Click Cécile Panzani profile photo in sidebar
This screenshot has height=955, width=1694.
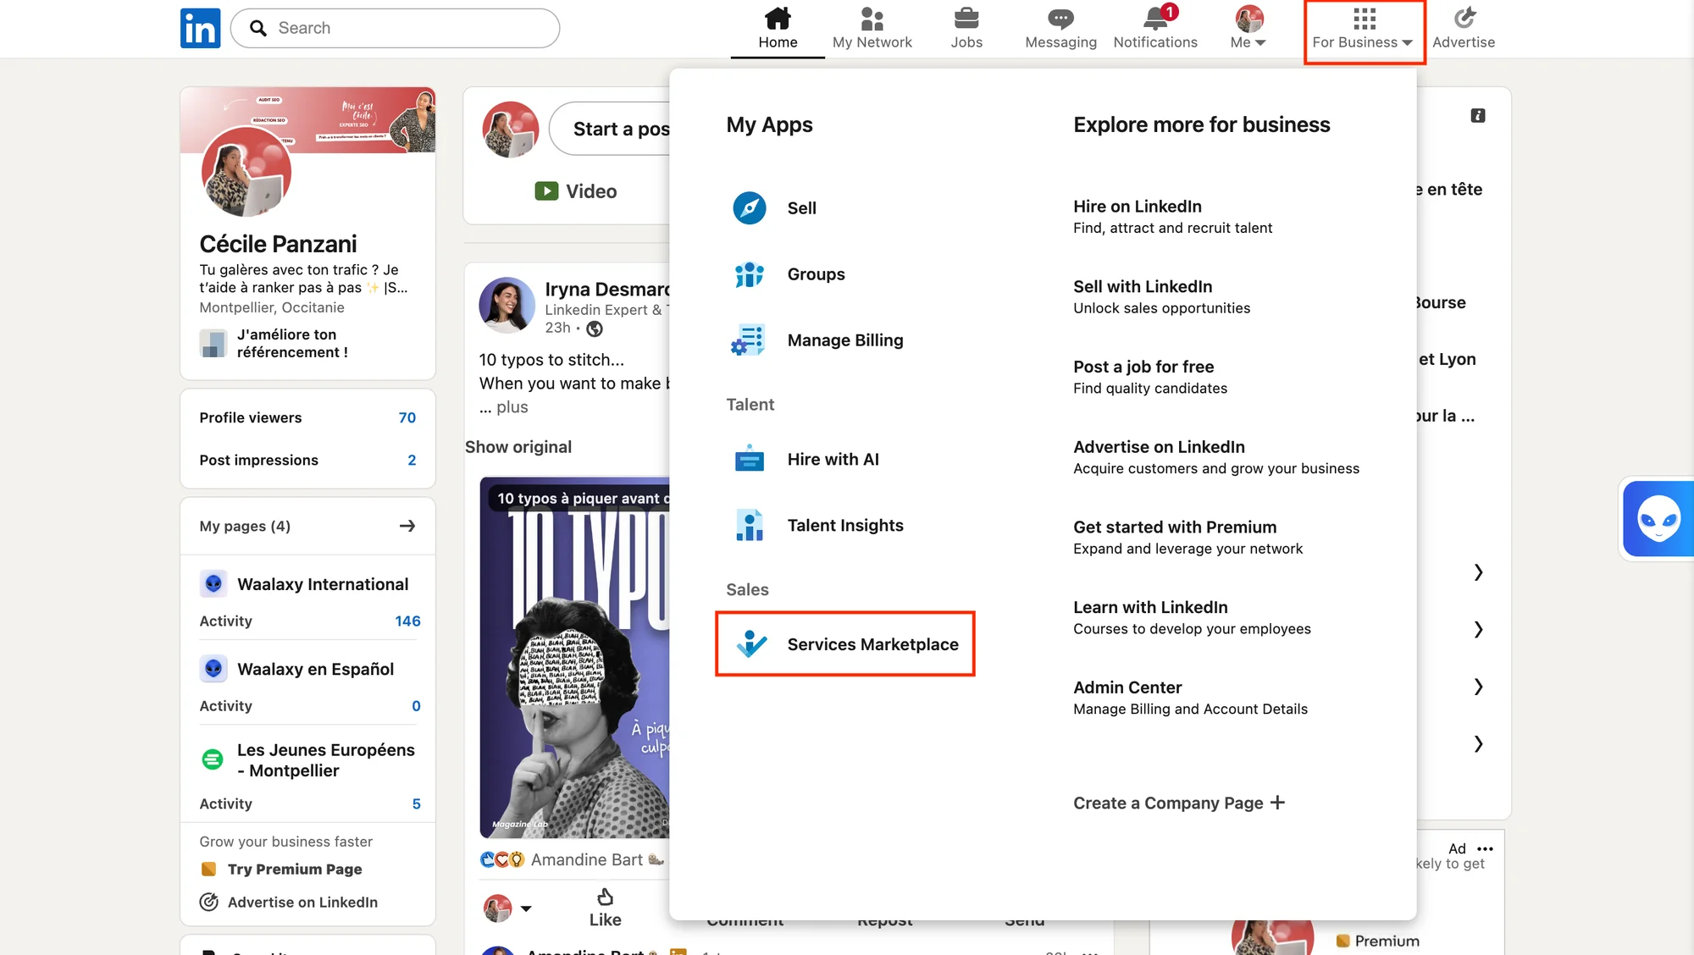tap(246, 172)
